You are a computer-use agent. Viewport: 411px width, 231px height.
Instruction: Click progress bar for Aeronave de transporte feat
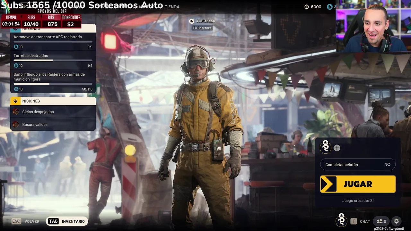click(53, 42)
